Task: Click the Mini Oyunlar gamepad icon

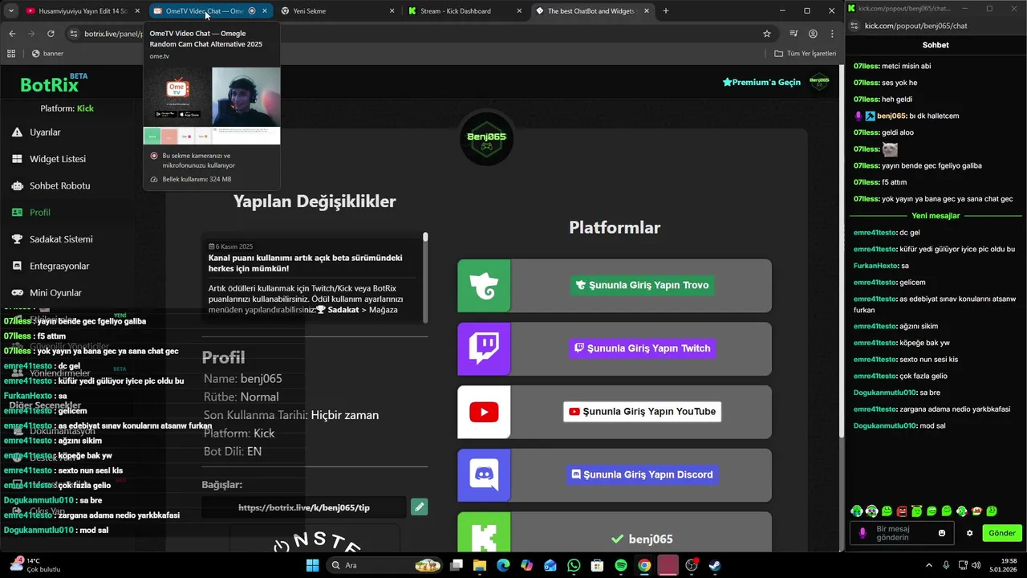Action: [x=17, y=293]
